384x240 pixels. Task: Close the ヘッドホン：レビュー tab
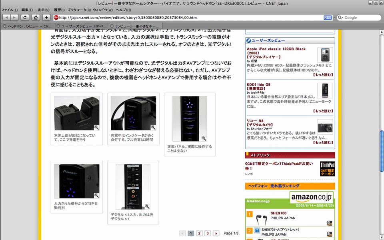pyautogui.click(x=4, y=26)
